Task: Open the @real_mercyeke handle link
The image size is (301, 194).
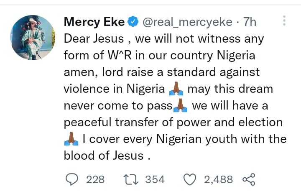Action: [x=187, y=22]
